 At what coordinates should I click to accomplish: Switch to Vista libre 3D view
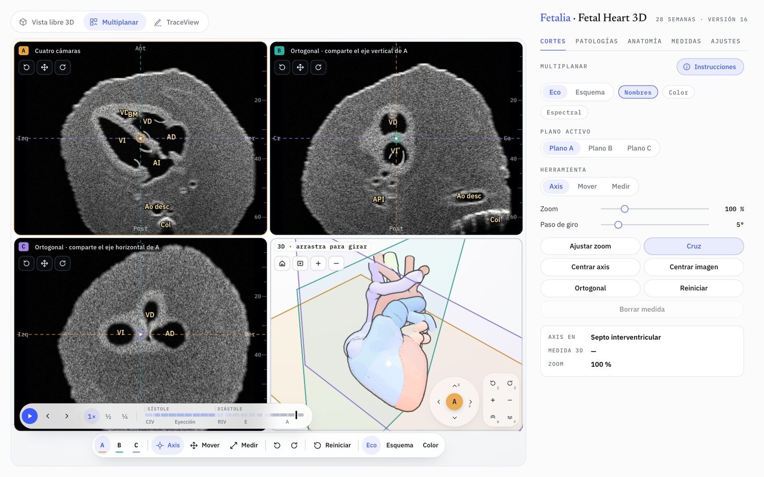click(x=47, y=22)
